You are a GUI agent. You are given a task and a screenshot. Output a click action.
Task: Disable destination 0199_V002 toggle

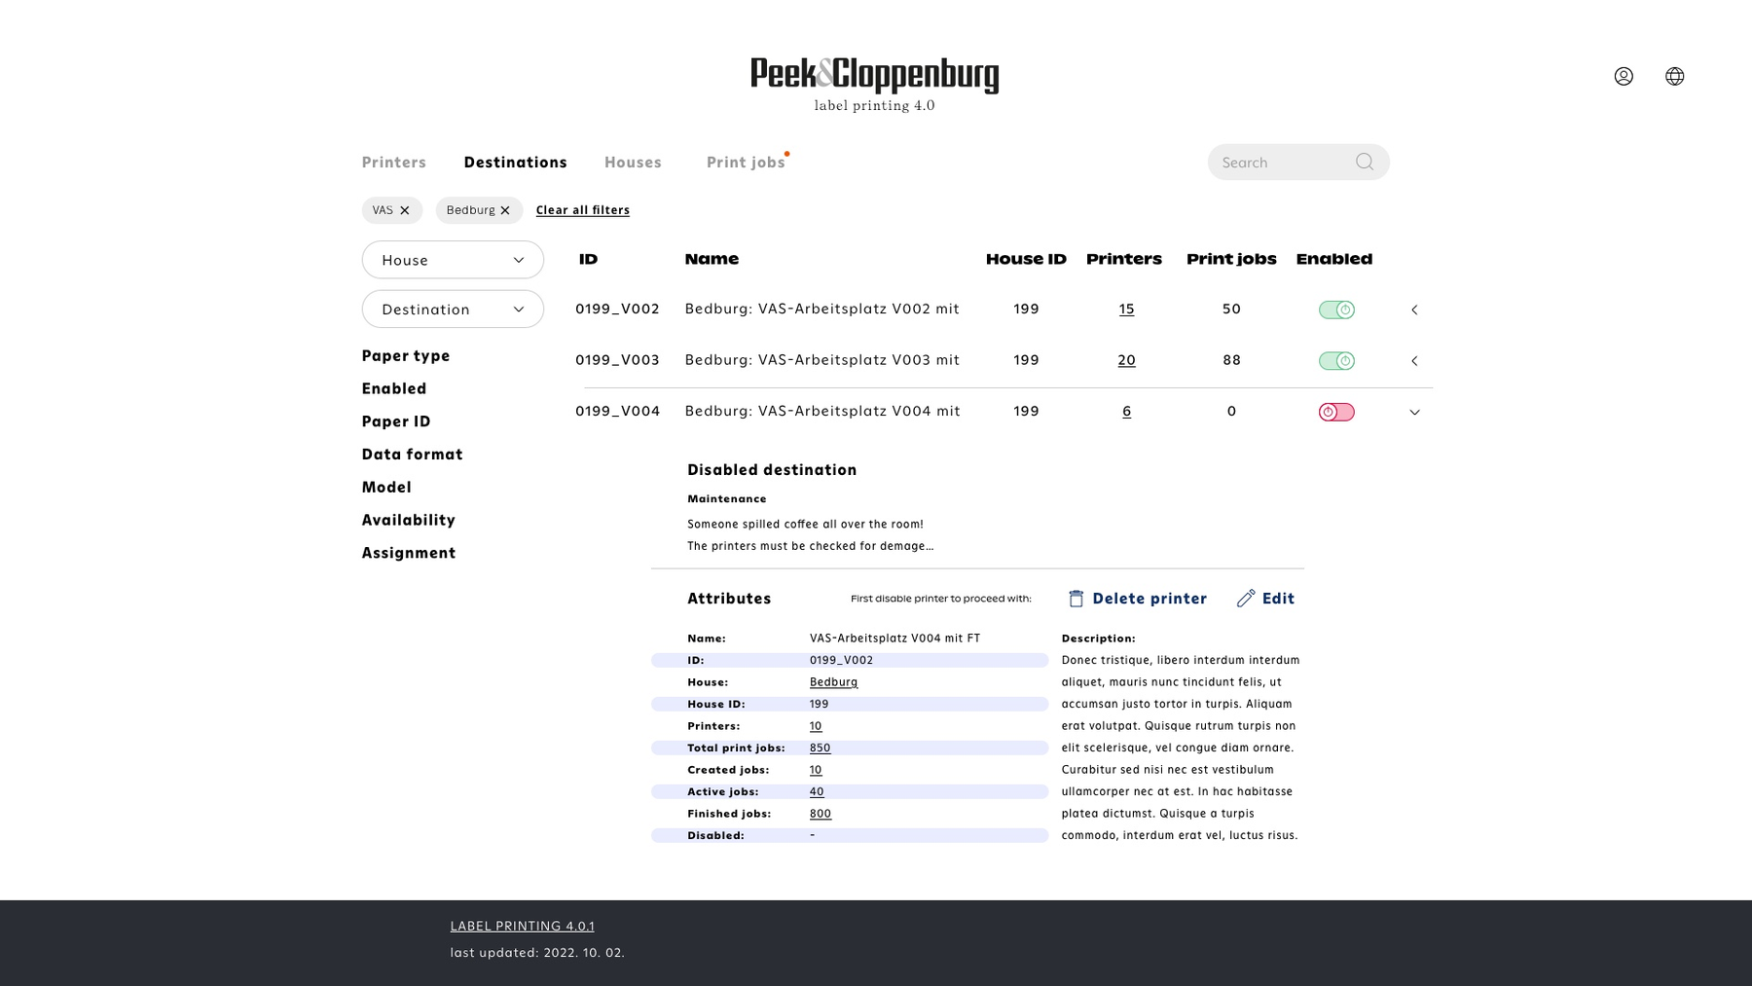(x=1336, y=310)
